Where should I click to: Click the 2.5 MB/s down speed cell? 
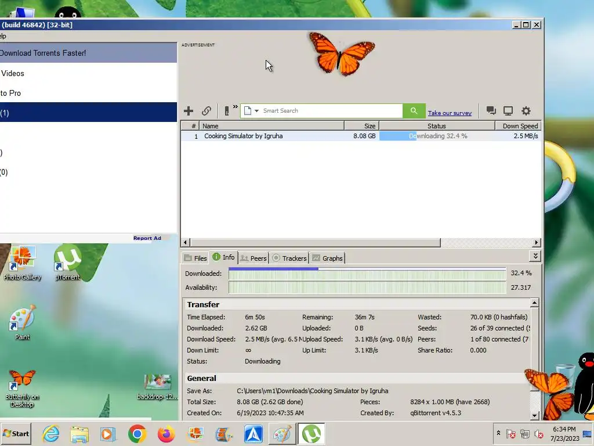(526, 136)
